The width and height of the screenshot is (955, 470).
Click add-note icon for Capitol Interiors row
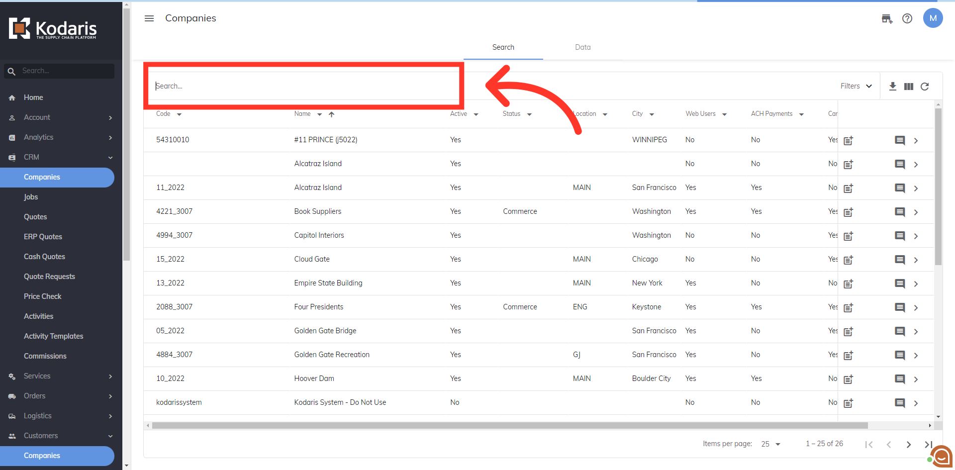(x=849, y=236)
